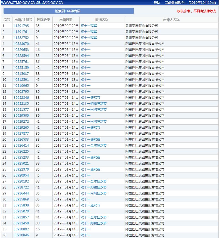The height and width of the screenshot is (238, 220).
Task: Open registration number 35915838
Action: (21, 205)
